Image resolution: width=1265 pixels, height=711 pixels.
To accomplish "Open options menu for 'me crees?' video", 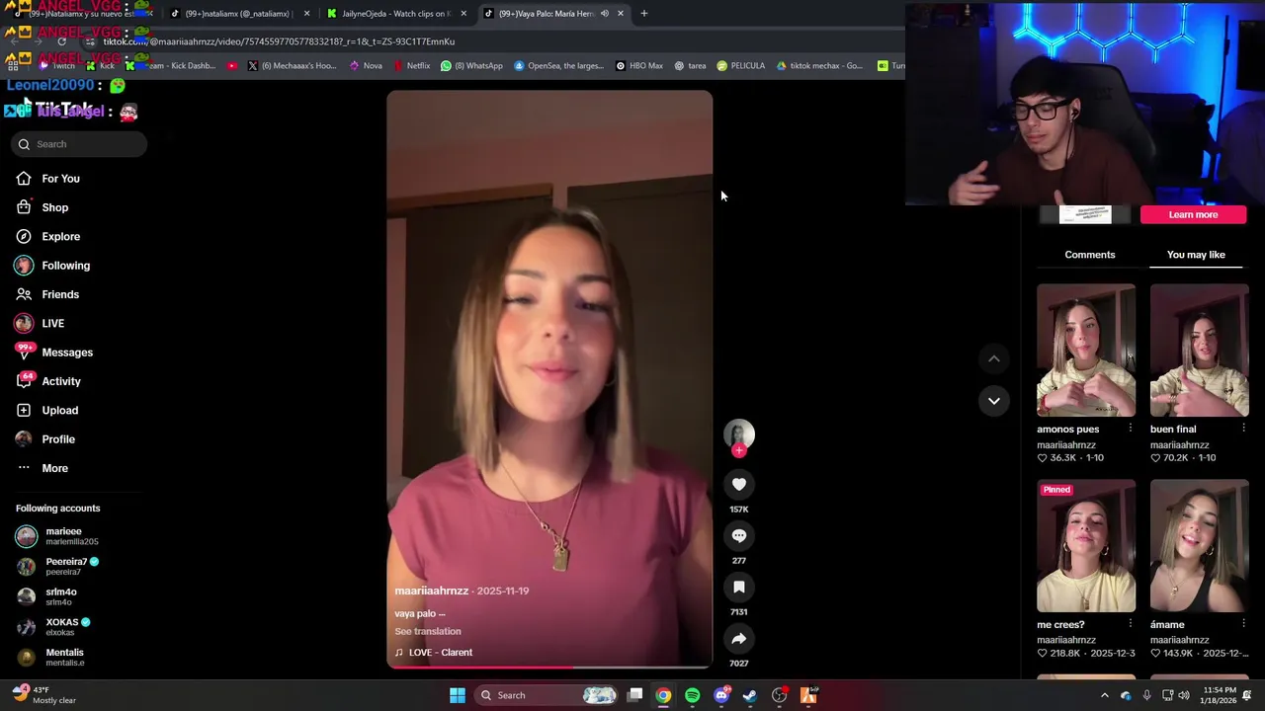I will (x=1131, y=624).
